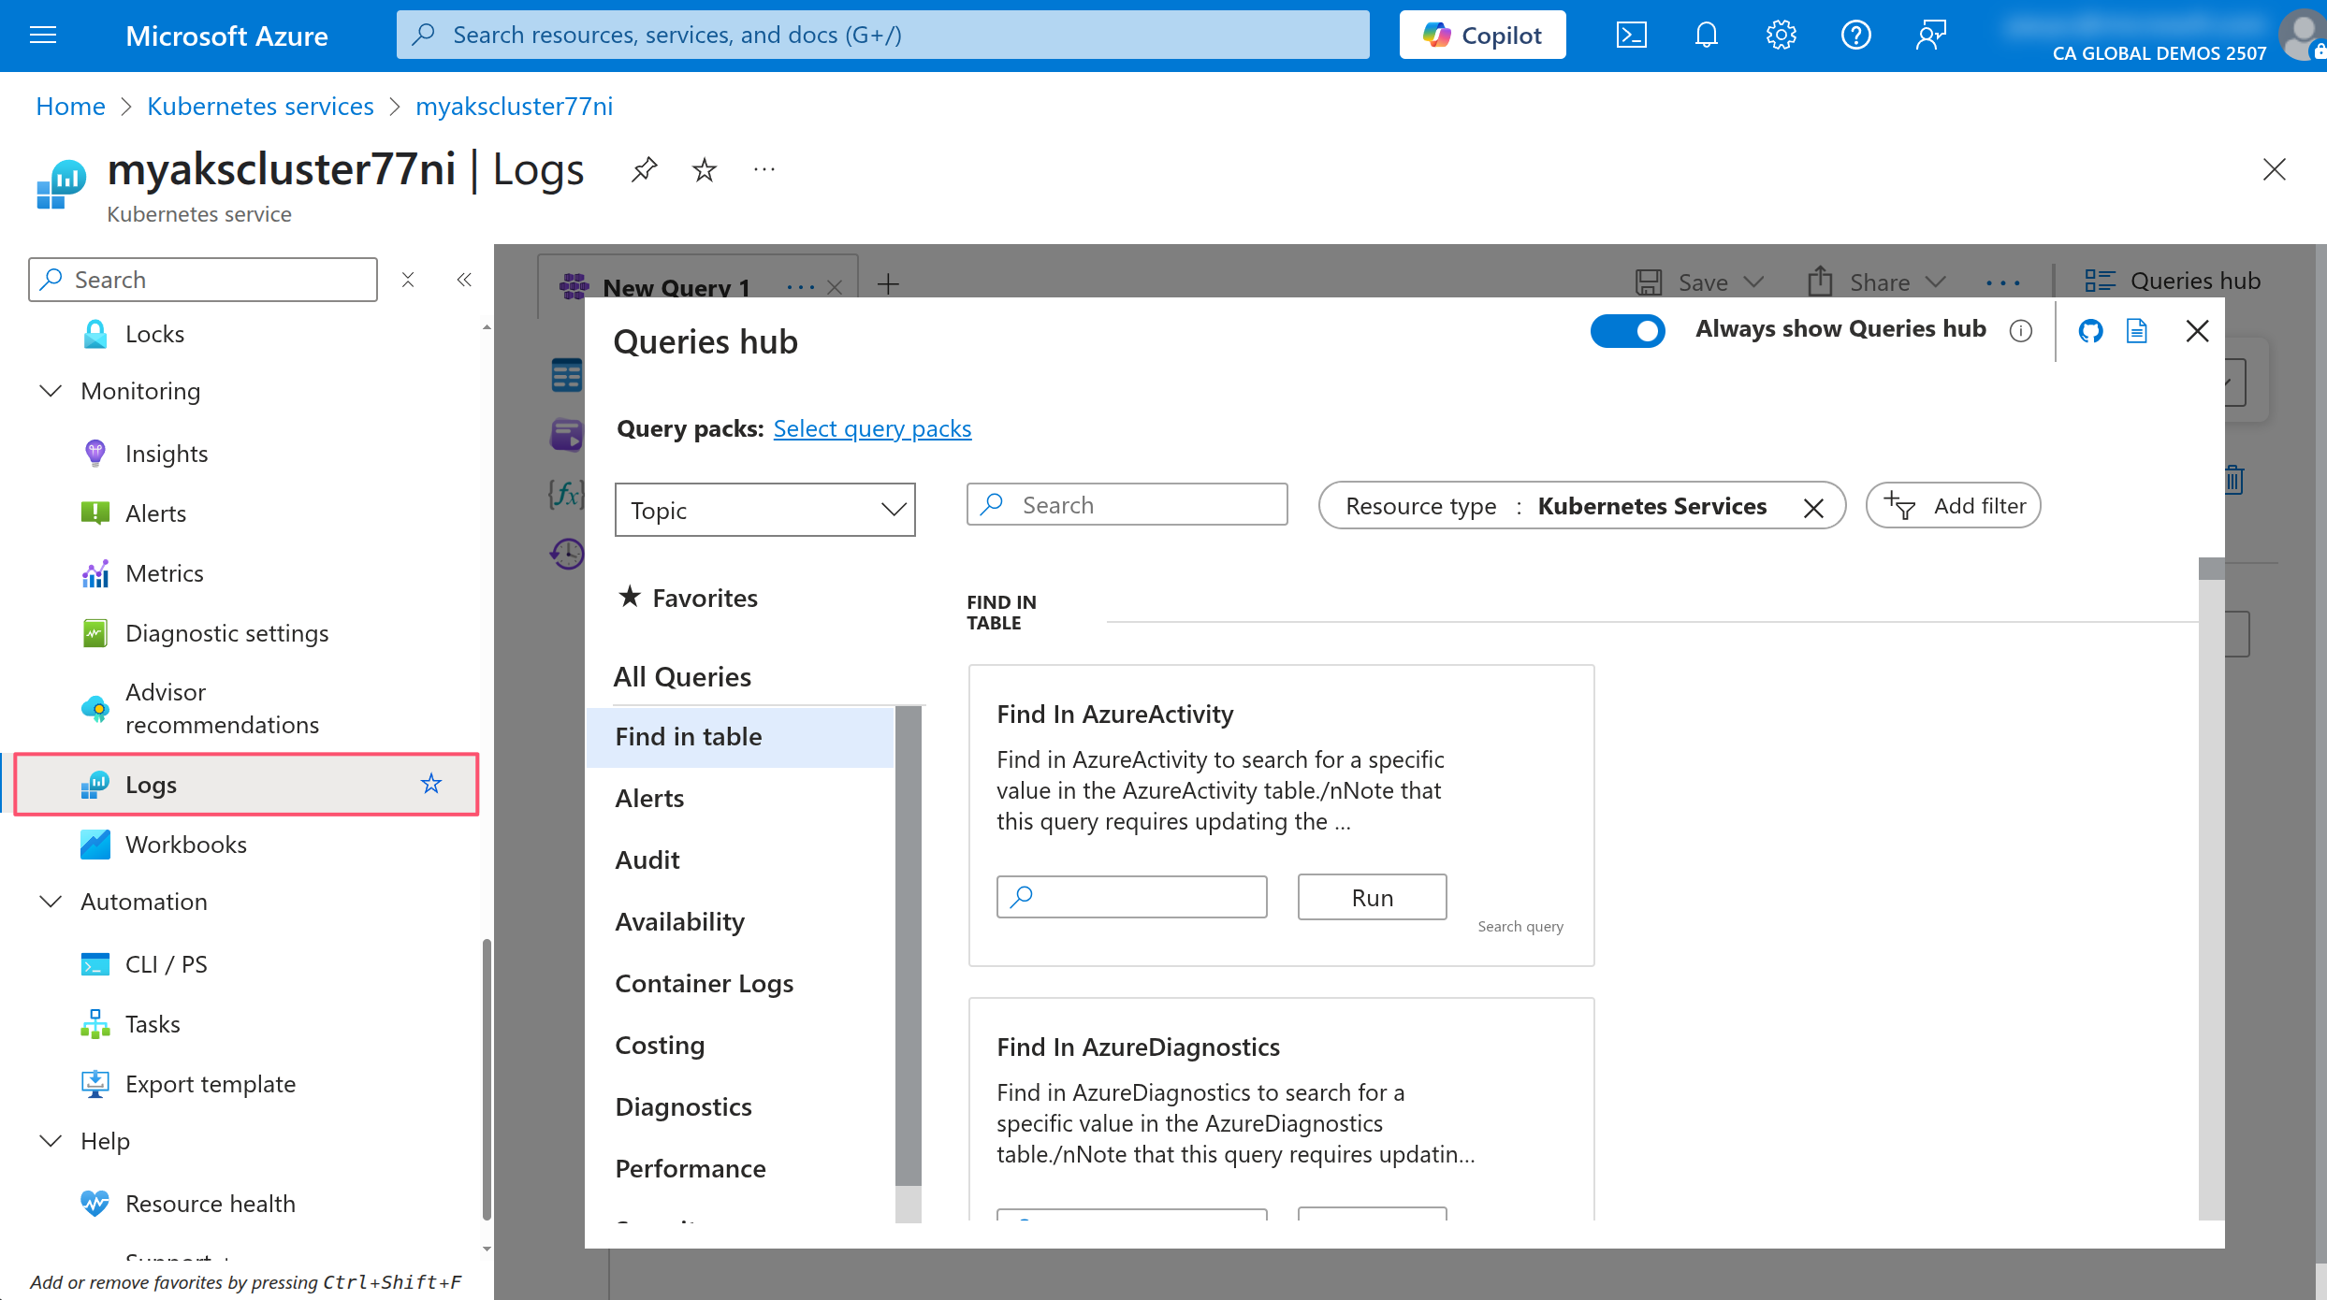
Task: Collapse the left navigation menu
Action: [464, 280]
